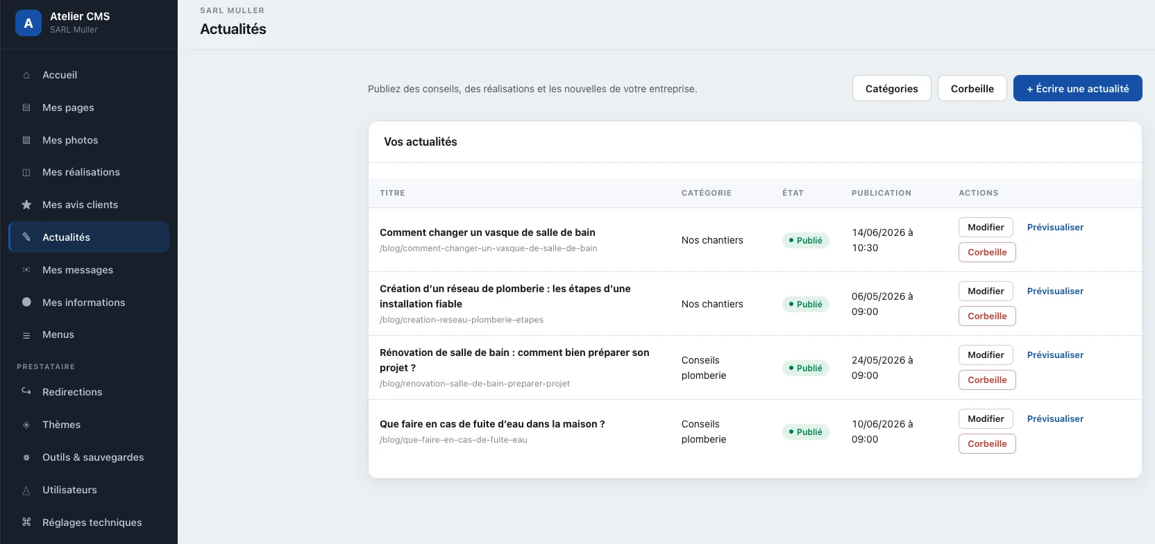Click the Écrire une actualité button

pos(1078,88)
